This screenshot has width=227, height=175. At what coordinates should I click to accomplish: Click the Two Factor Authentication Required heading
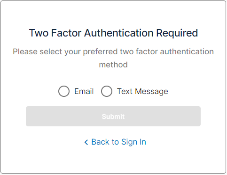113,33
